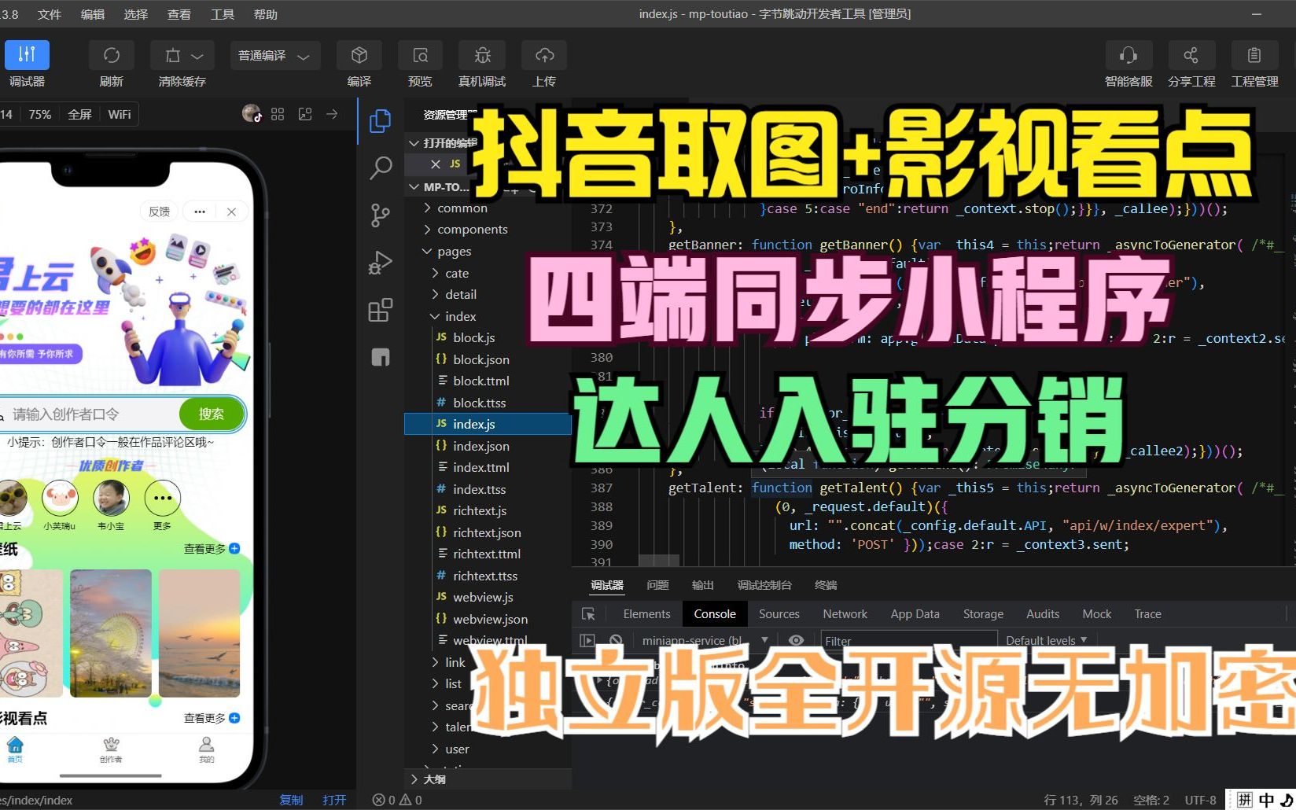Select the 小芙瑞u creator avatar

coord(60,499)
